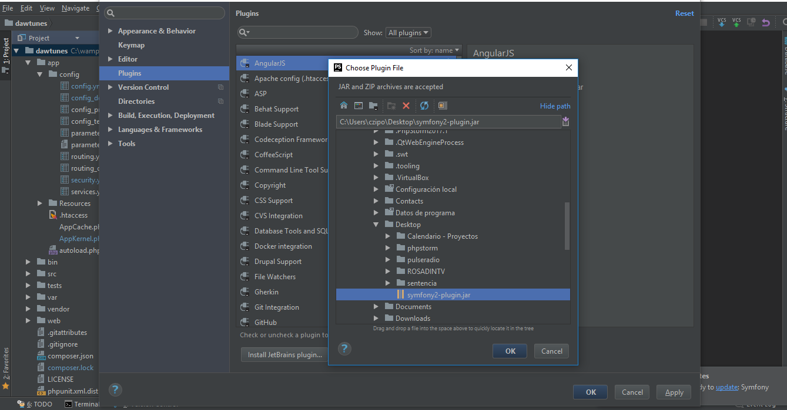Collapse the config folder in project tree
Viewport: 787px width, 410px height.
tap(40, 74)
